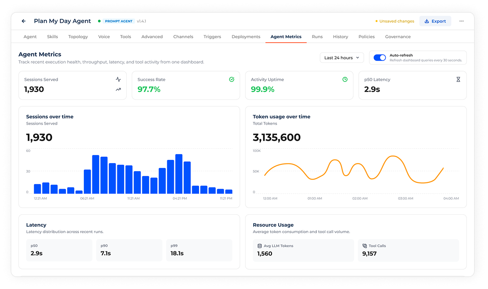Screen dimensions: 488x289
Task: Go to the Deployments tab
Action: point(246,37)
